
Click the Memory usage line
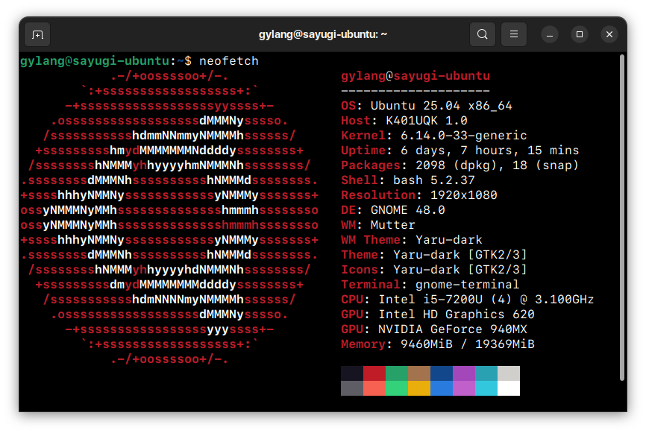point(437,344)
